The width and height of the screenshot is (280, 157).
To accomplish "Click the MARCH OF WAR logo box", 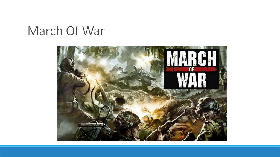I will [x=191, y=69].
